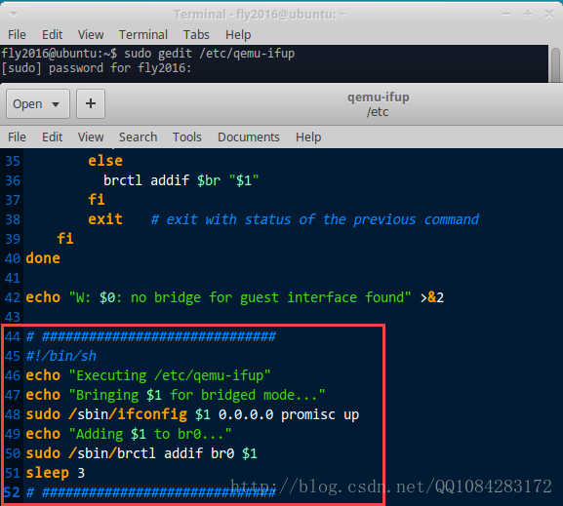The width and height of the screenshot is (563, 506).
Task: Minimize the Terminal window
Action: [506, 15]
